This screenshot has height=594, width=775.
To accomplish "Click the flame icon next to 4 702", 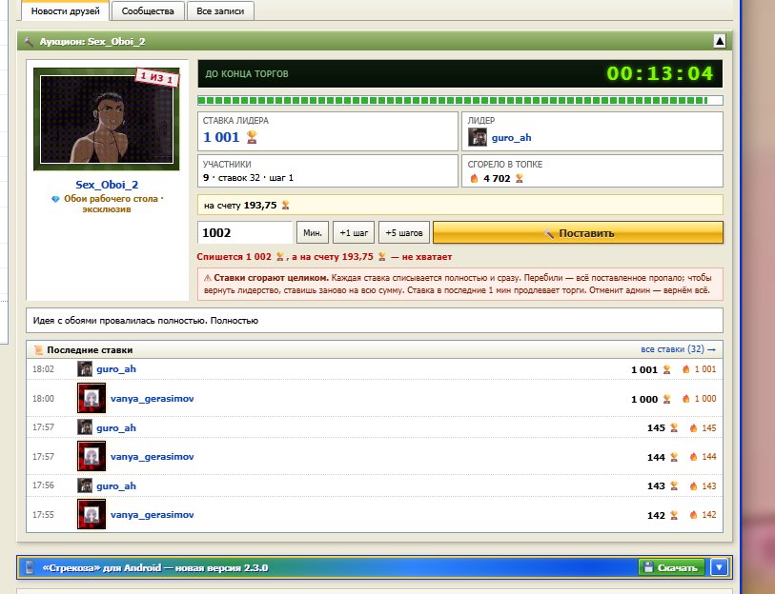I will click(x=474, y=178).
